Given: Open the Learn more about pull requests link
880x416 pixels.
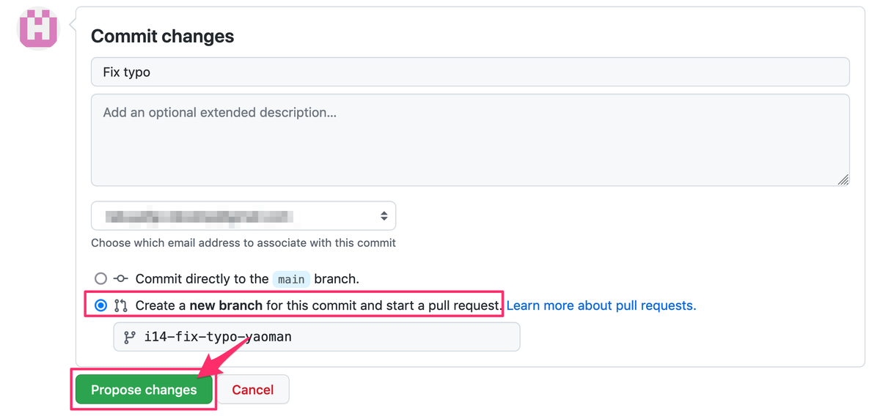Looking at the screenshot, I should pos(601,305).
